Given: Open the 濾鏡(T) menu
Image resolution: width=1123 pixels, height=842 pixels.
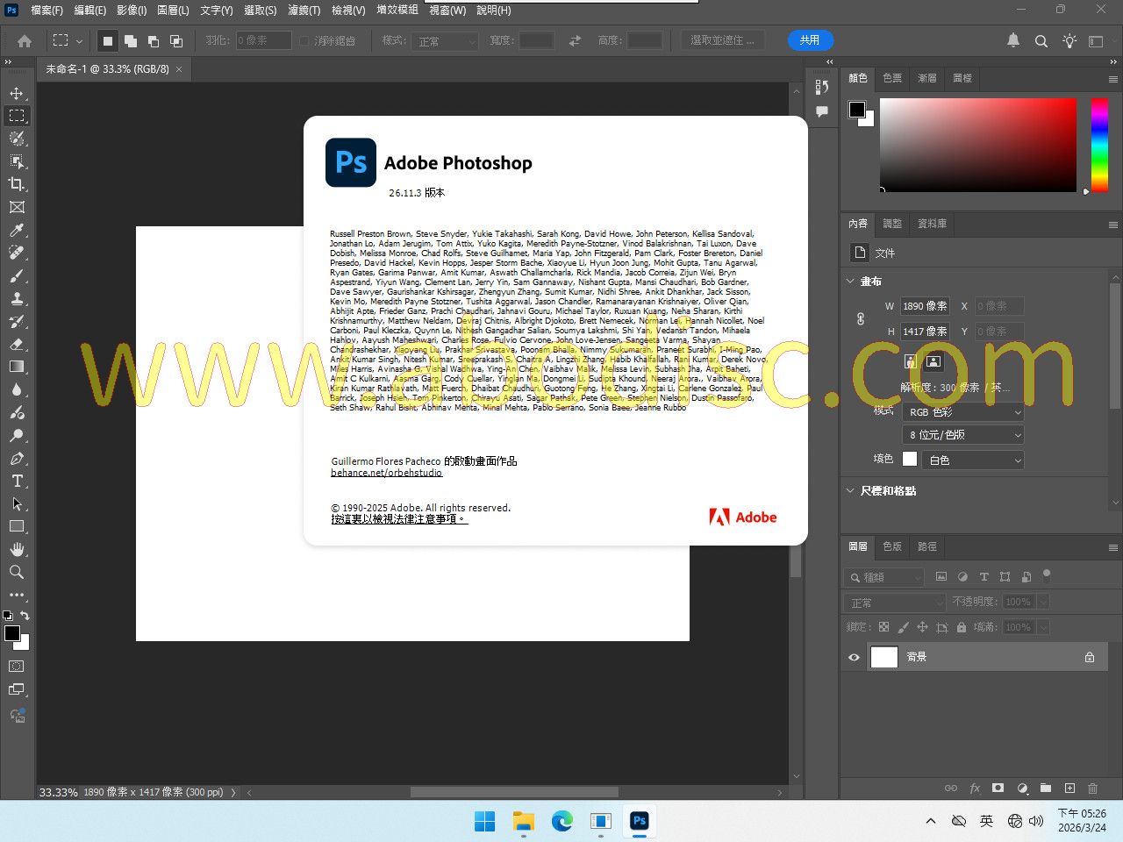Looking at the screenshot, I should pyautogui.click(x=304, y=11).
